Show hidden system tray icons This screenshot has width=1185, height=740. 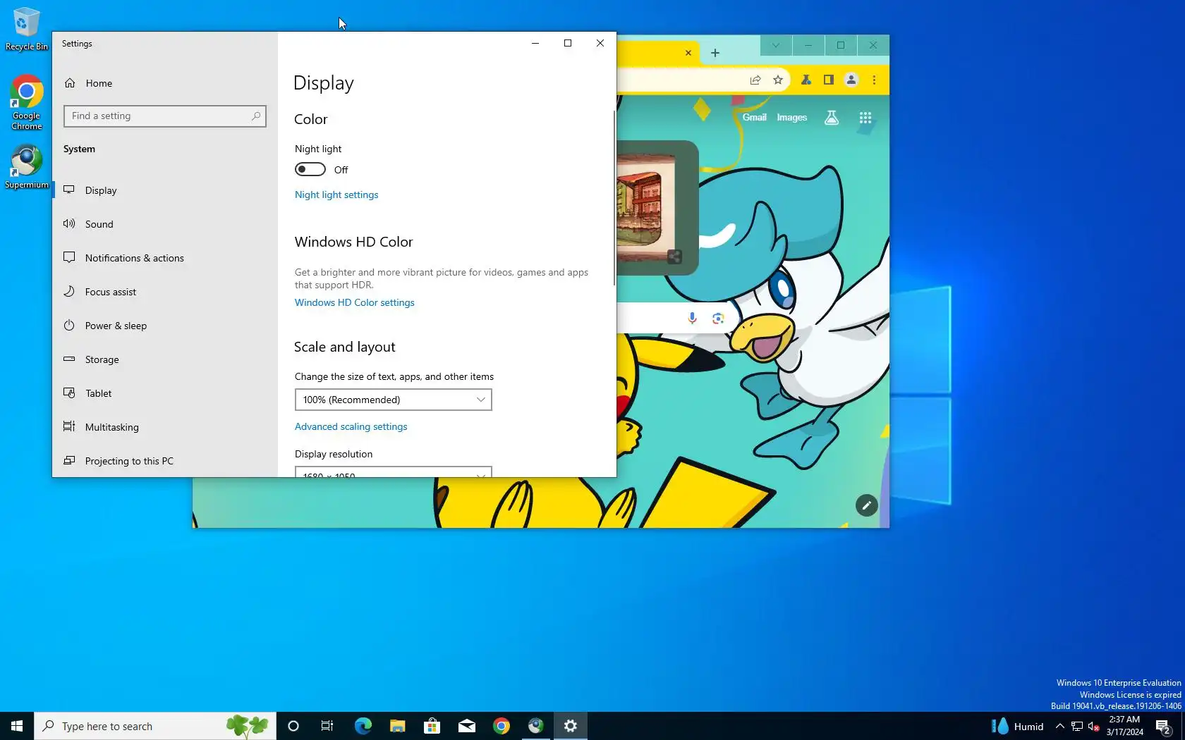pos(1059,726)
